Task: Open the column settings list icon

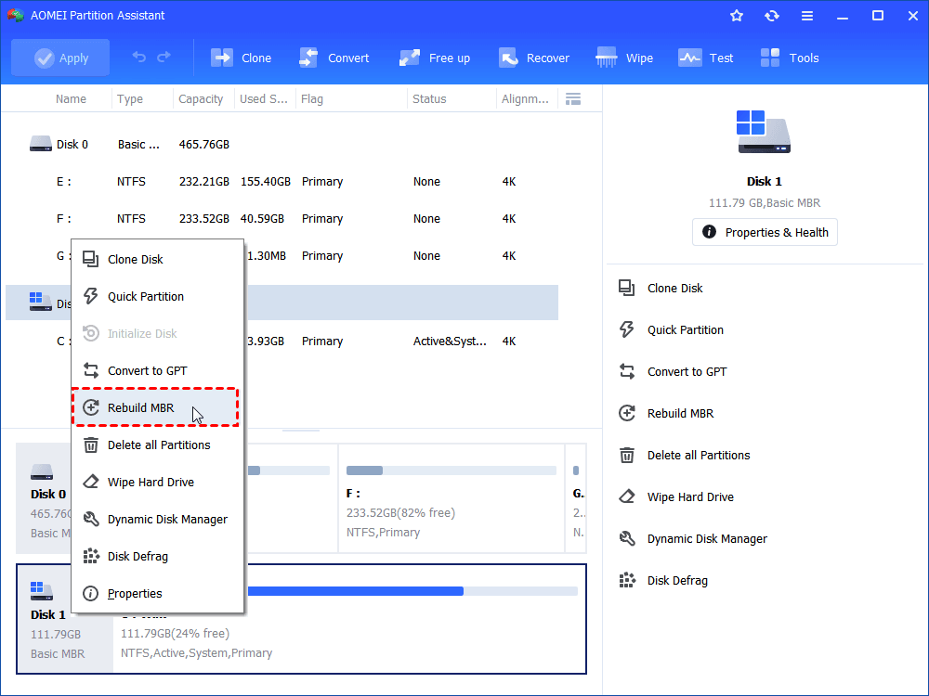Action: 573,98
